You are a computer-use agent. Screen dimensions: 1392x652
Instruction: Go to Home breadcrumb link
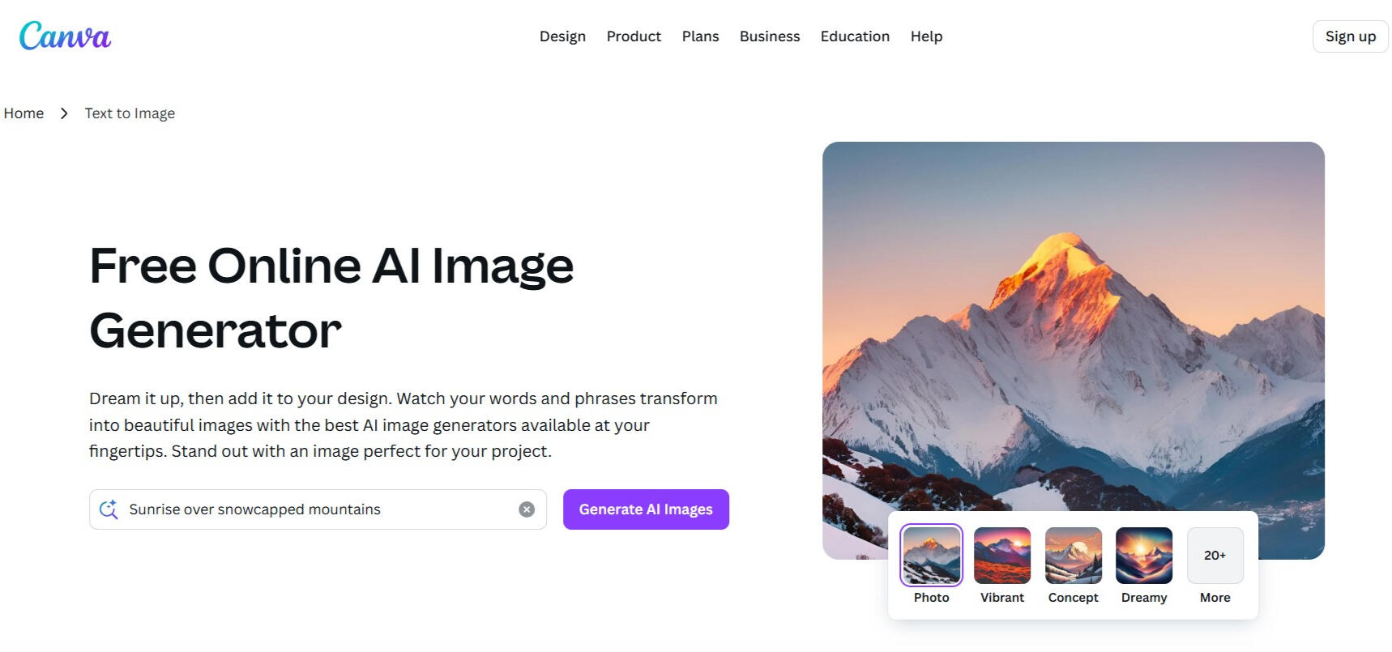[x=23, y=113]
